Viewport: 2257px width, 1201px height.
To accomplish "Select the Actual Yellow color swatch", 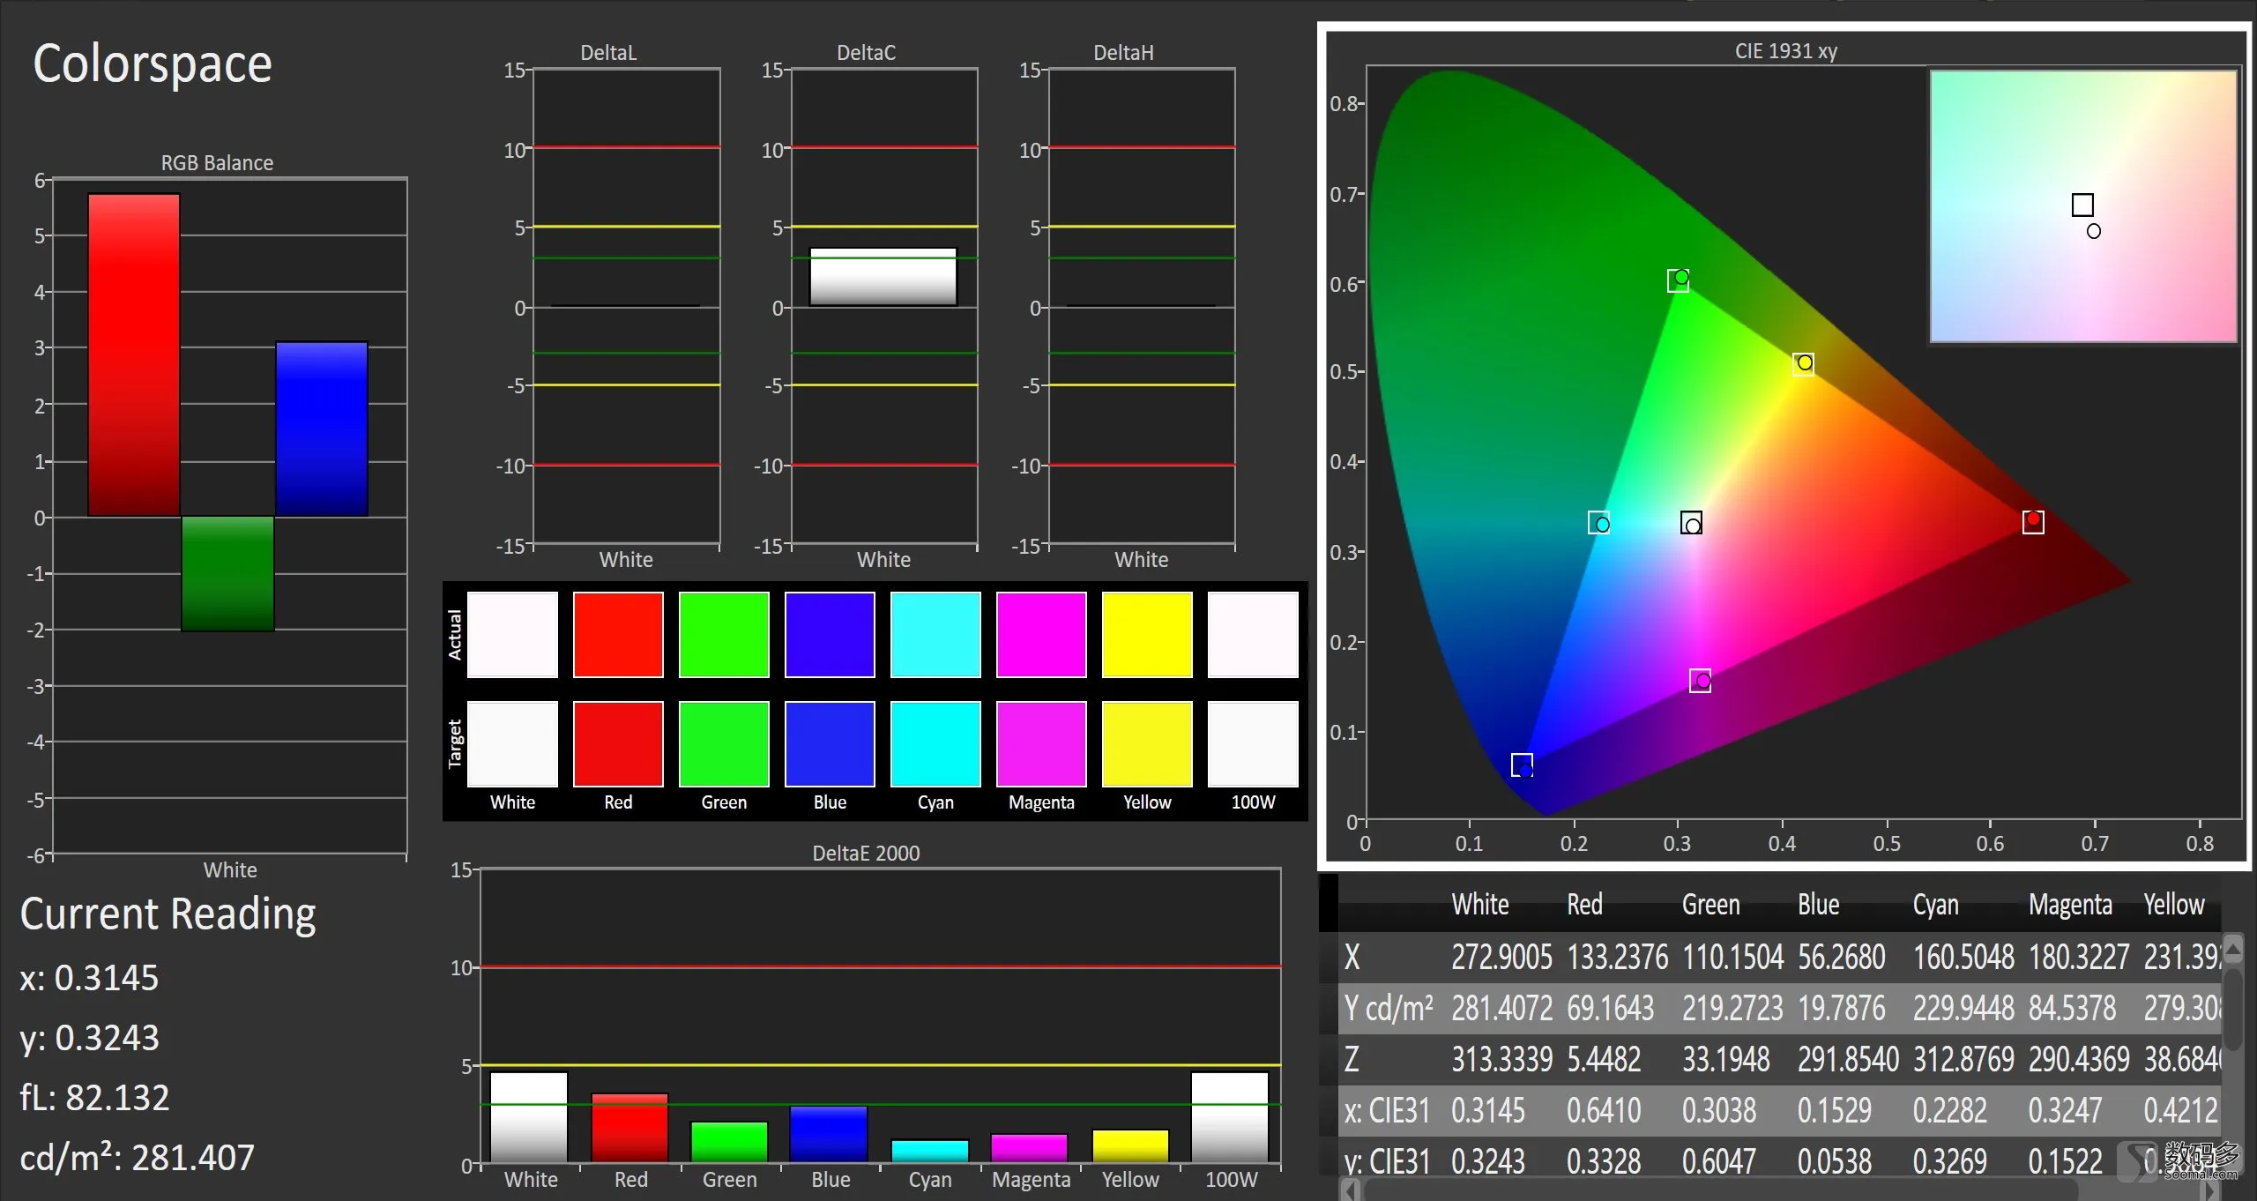I will pos(1147,635).
